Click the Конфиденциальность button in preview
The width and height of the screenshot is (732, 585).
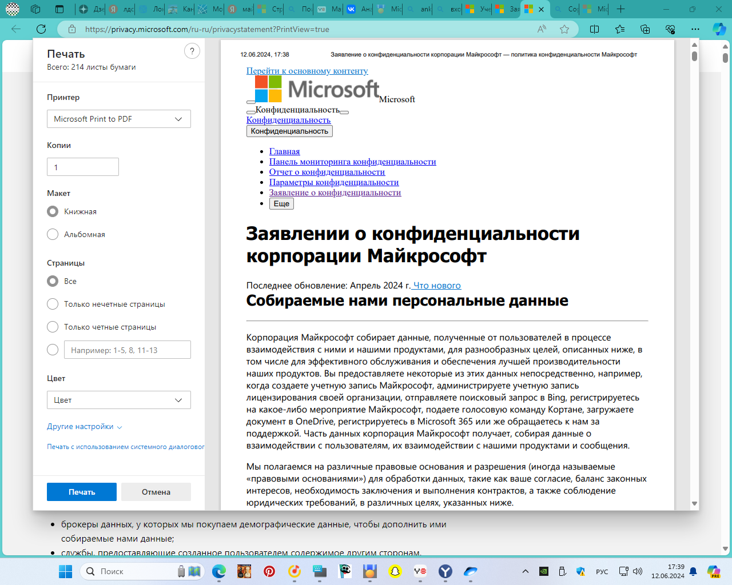pyautogui.click(x=289, y=131)
